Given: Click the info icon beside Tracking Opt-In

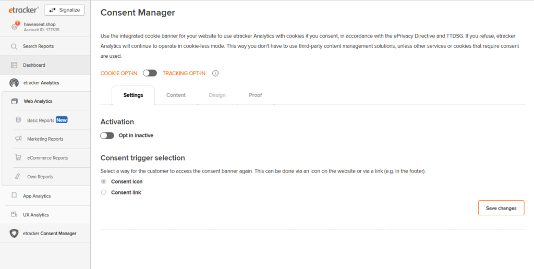Looking at the screenshot, I should pyautogui.click(x=215, y=73).
